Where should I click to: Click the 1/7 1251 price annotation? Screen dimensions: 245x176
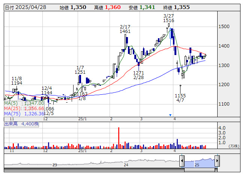coord(80,70)
